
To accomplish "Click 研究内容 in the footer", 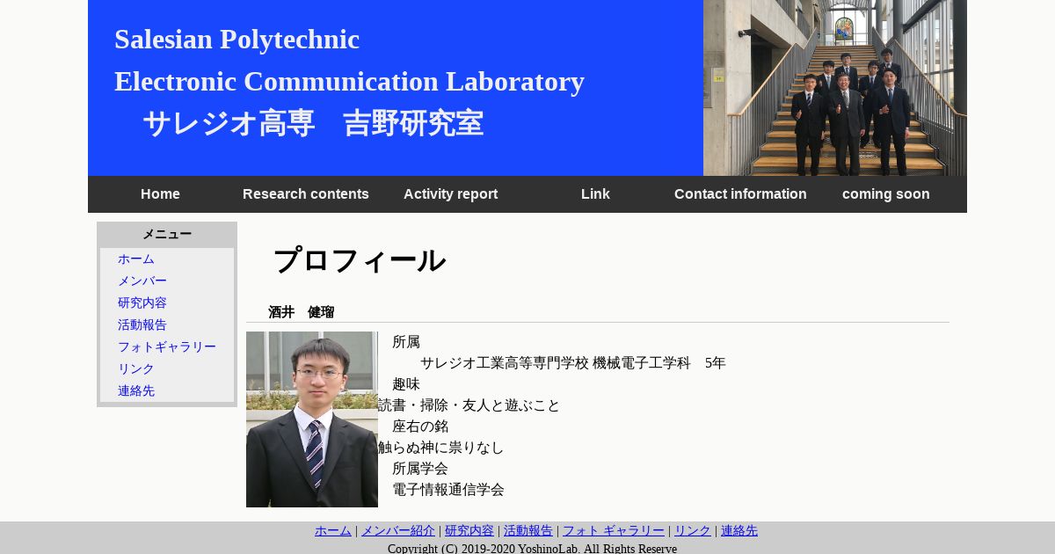I will [x=469, y=530].
